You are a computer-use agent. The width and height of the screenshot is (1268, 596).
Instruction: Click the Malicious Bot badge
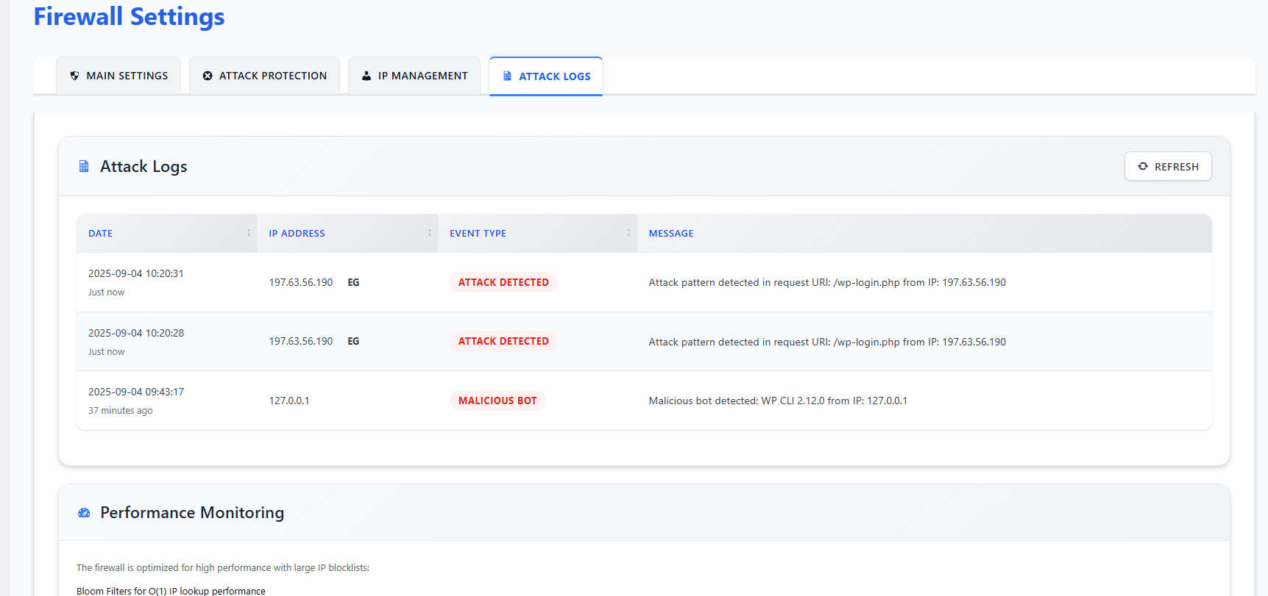click(x=497, y=401)
